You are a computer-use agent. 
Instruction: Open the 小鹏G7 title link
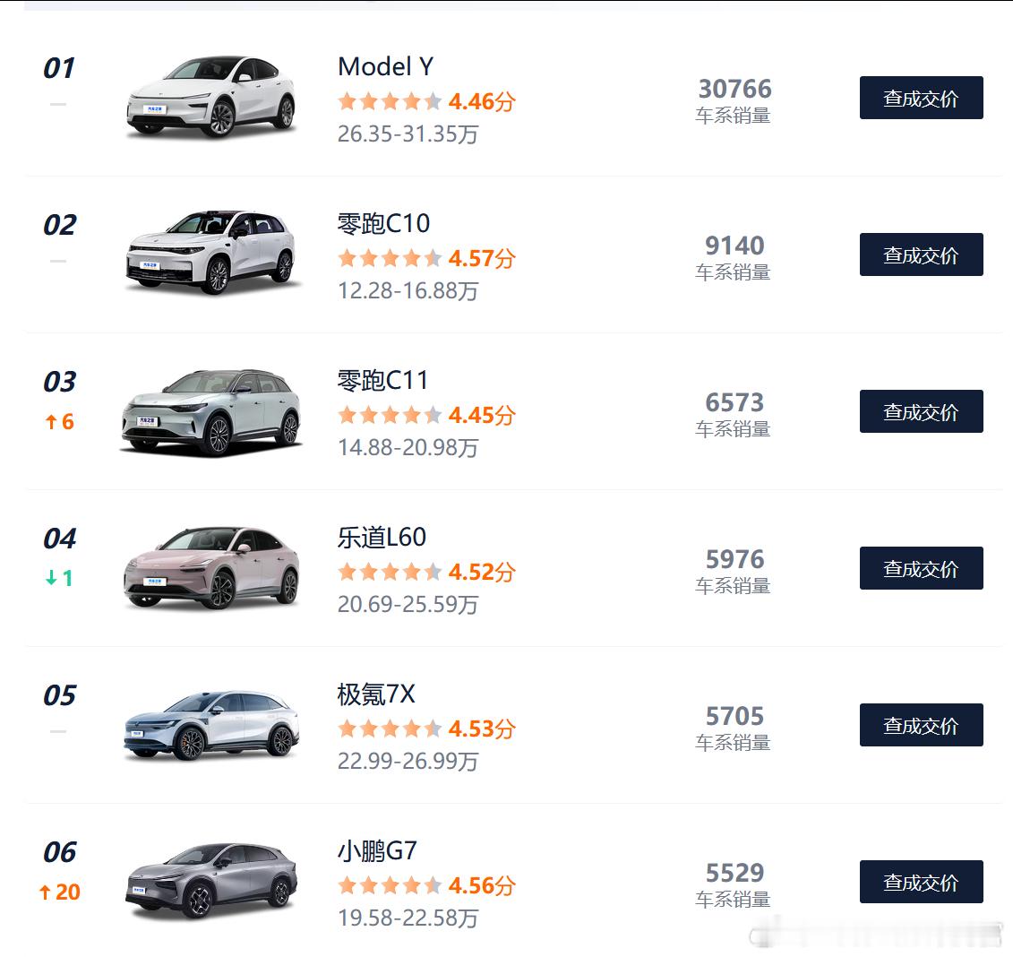(x=377, y=850)
